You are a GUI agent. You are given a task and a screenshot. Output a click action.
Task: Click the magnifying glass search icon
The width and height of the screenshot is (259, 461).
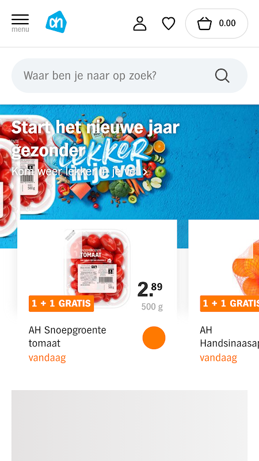pos(222,76)
